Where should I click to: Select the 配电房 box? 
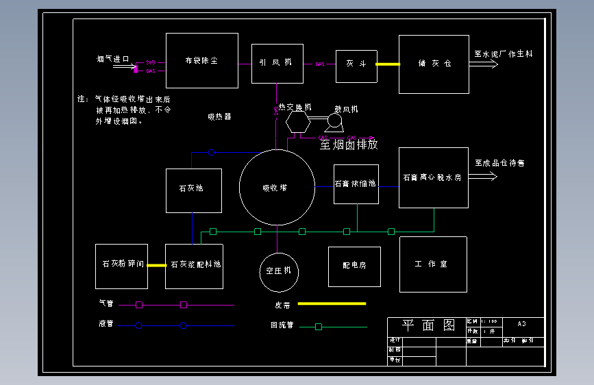coord(354,266)
